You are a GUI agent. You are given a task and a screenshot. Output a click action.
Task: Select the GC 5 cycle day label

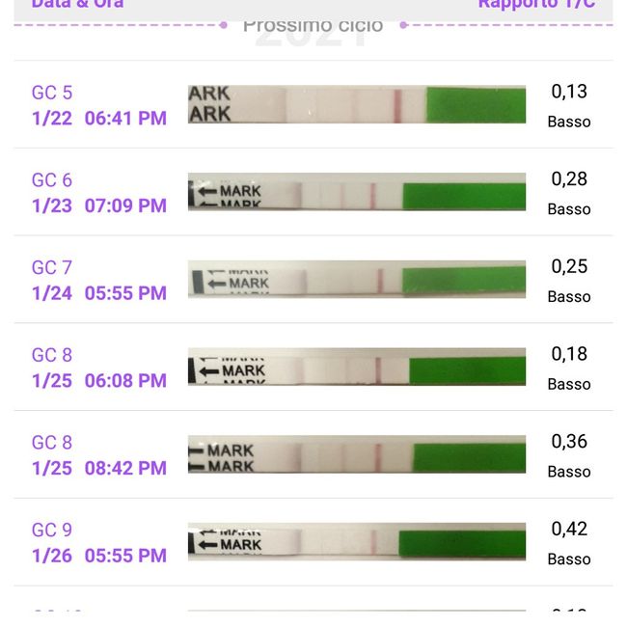click(x=52, y=93)
